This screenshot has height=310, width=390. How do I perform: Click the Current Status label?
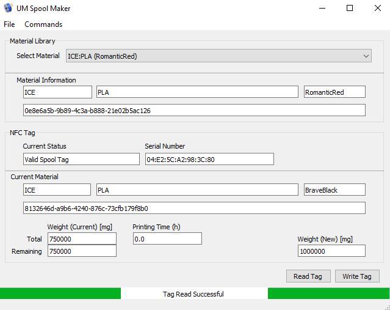click(45, 146)
